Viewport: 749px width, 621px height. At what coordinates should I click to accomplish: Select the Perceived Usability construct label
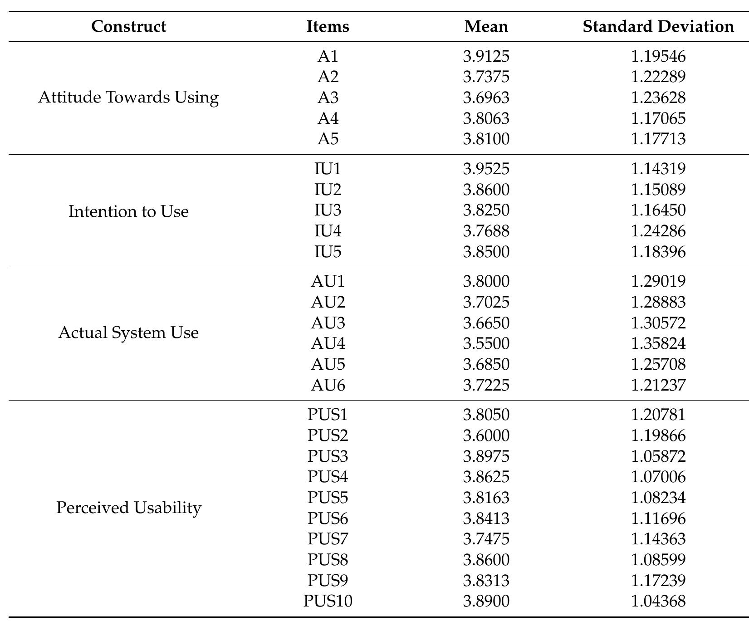(128, 507)
